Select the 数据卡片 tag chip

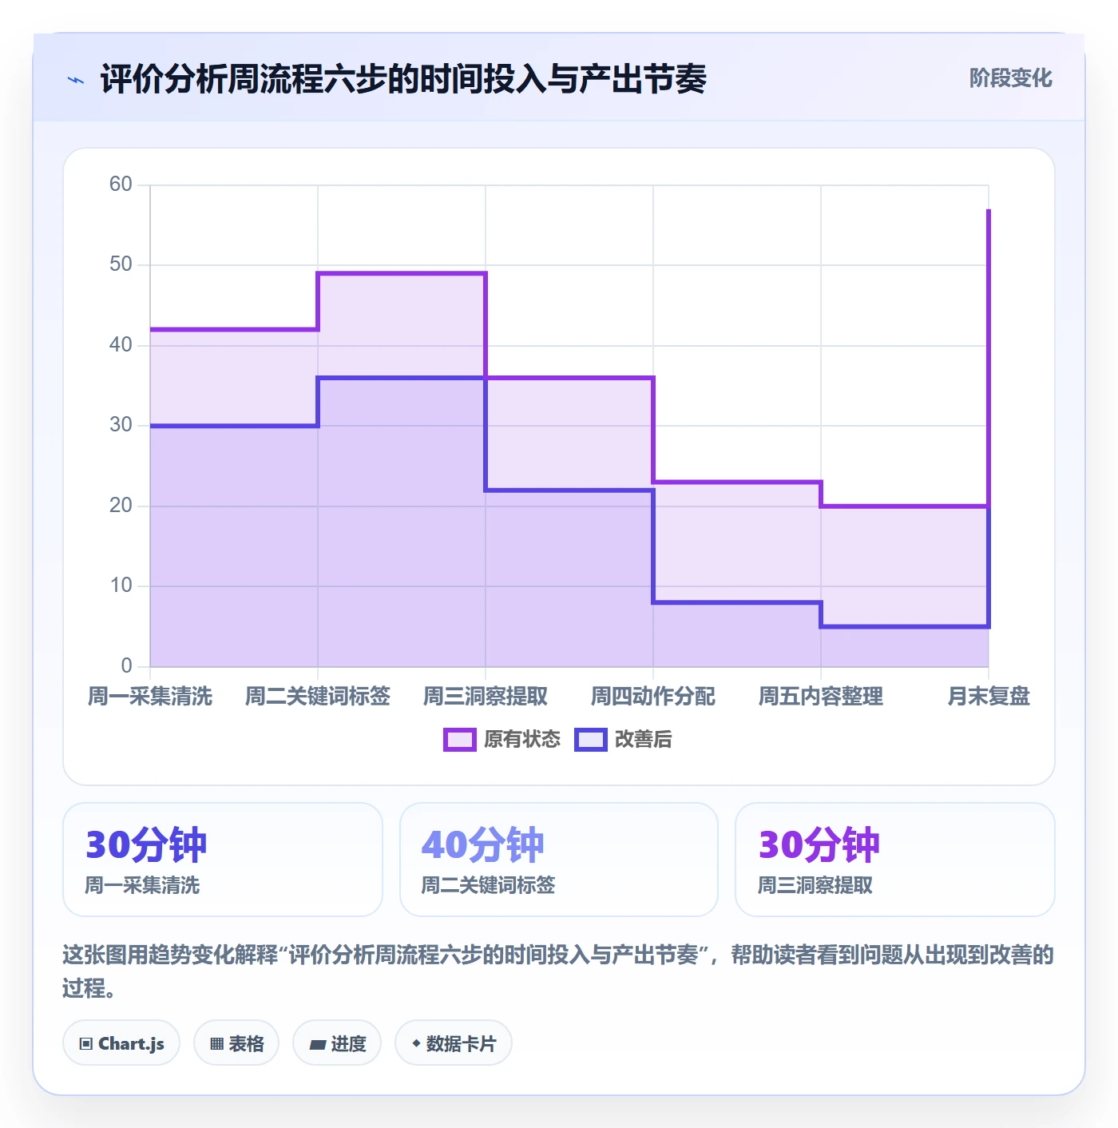[454, 1043]
